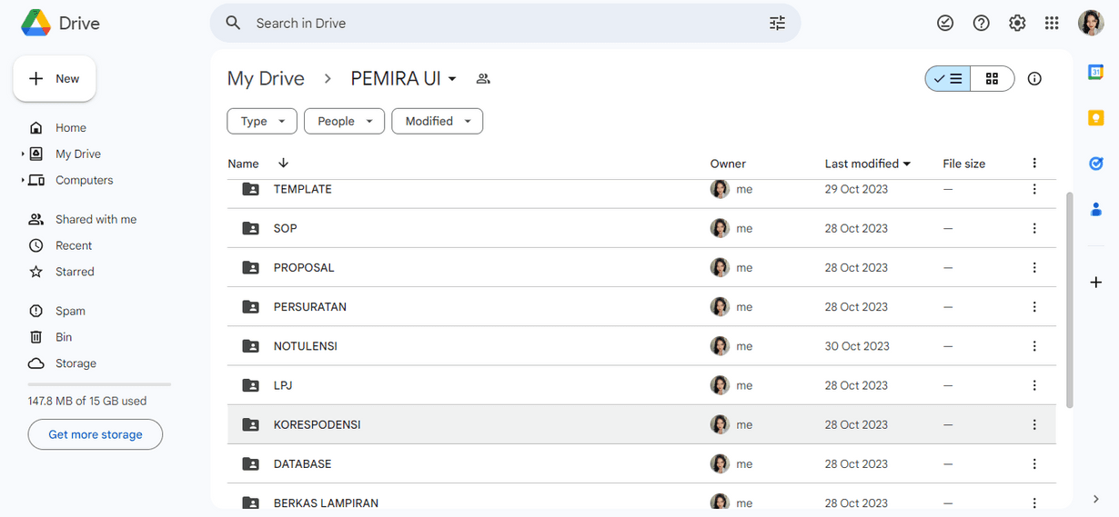Open the Google account avatar
This screenshot has height=517, width=1119.
click(x=1091, y=23)
